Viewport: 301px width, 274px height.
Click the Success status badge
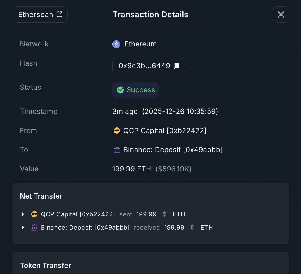(x=135, y=90)
